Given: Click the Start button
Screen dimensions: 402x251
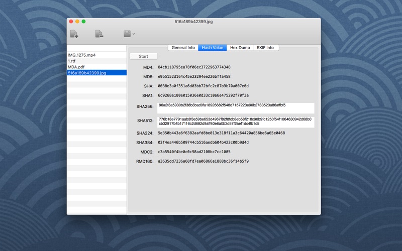Looking at the screenshot, I should tap(143, 56).
